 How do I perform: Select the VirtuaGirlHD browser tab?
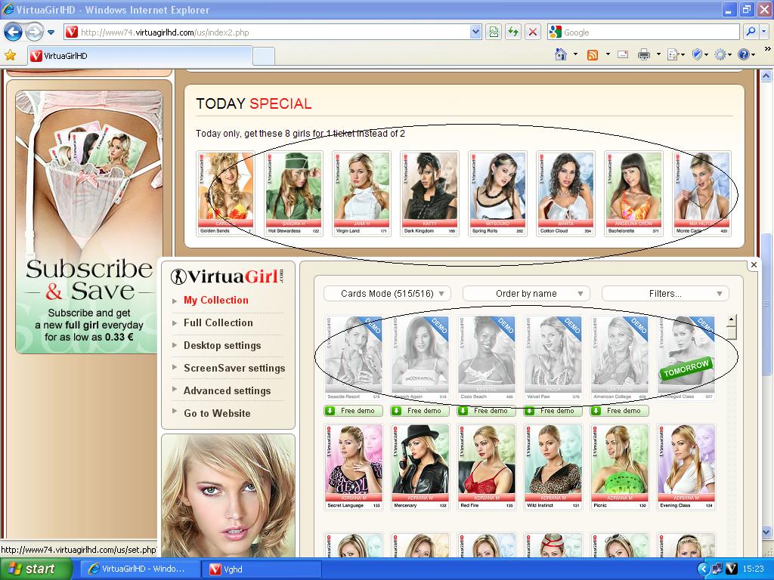click(141, 56)
